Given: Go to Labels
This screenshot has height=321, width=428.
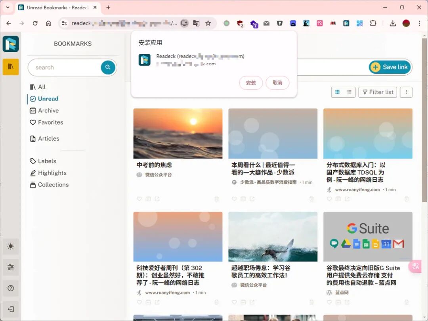Looking at the screenshot, I should point(43,161).
